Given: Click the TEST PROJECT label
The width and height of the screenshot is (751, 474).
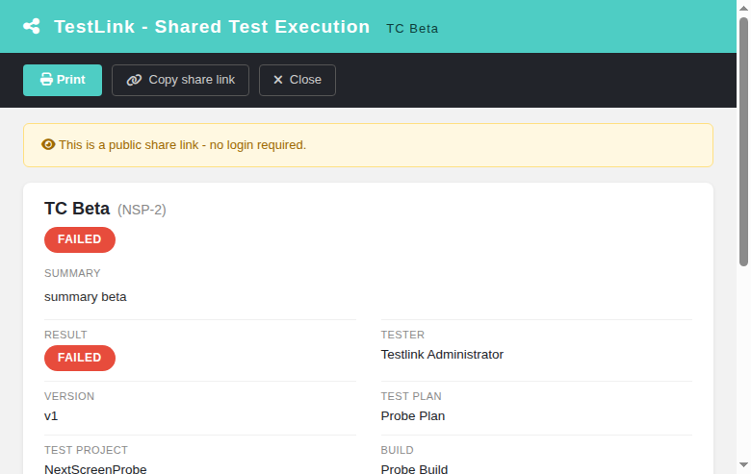Looking at the screenshot, I should (x=87, y=450).
